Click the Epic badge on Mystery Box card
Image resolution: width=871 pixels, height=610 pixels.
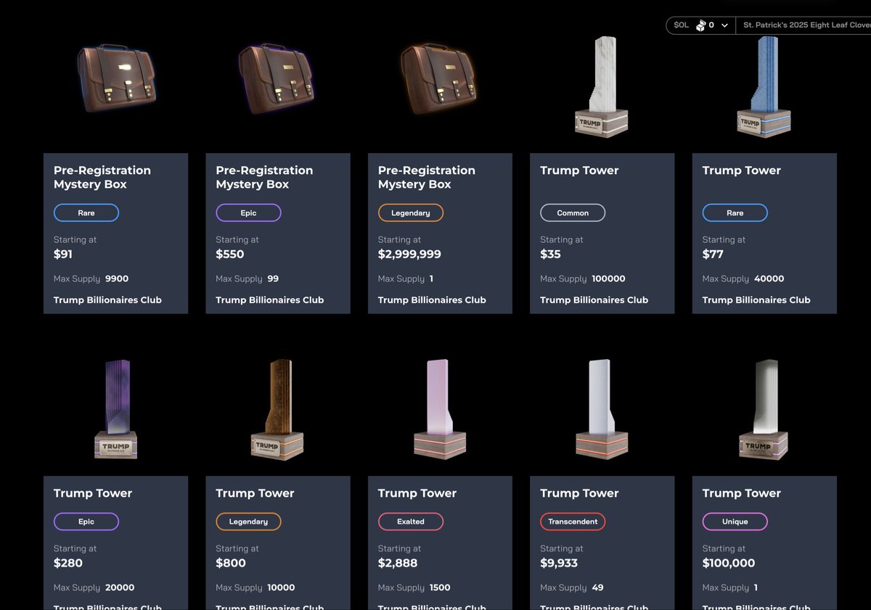point(248,213)
